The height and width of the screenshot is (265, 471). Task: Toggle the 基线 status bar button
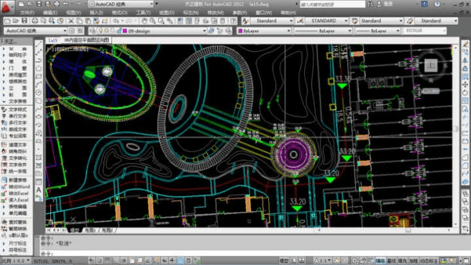pos(392,262)
